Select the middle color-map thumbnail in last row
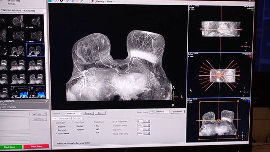Image resolution: width=270 pixels, height=152 pixels. pos(19,92)
